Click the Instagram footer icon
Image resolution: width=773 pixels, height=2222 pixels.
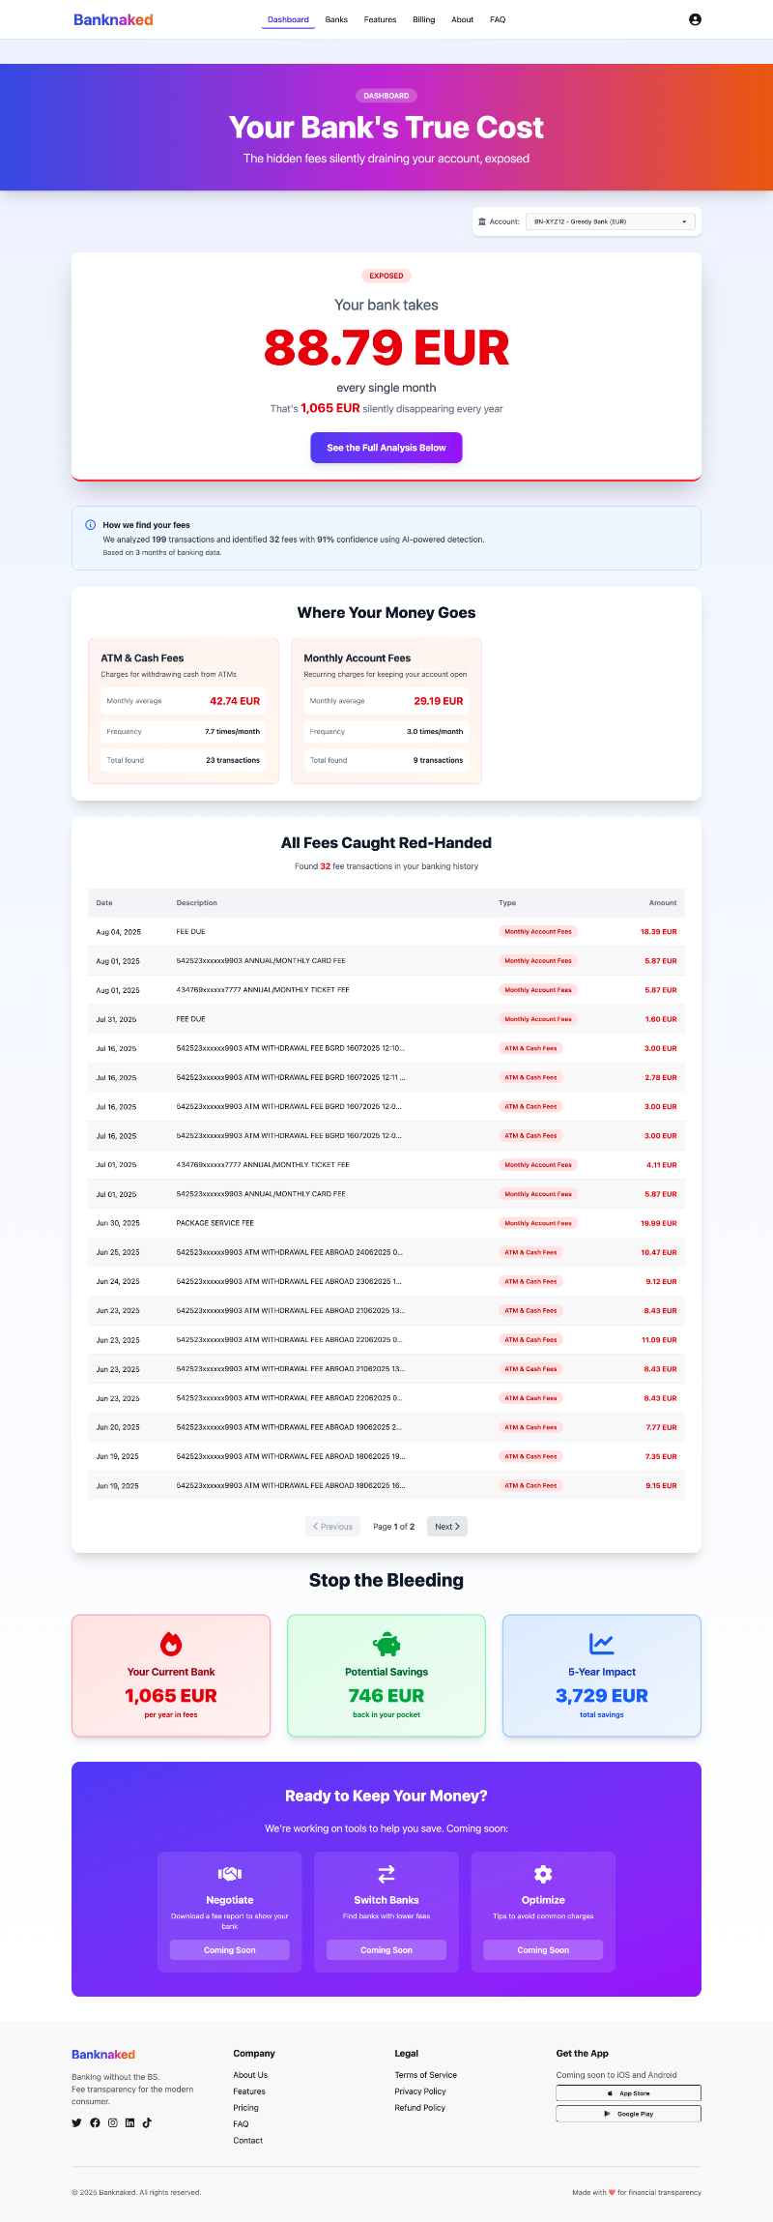coord(112,2122)
